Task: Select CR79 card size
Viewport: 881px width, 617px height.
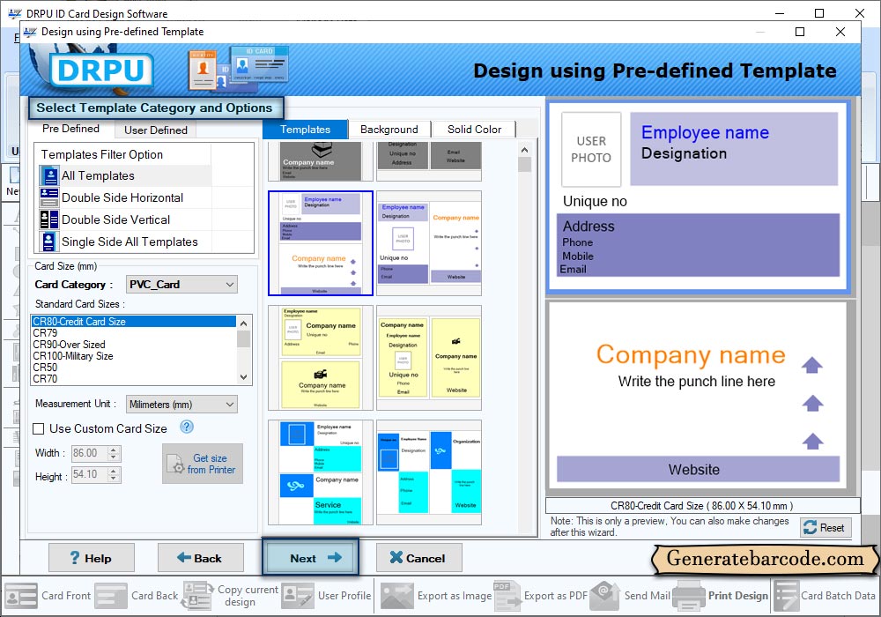Action: 134,332
